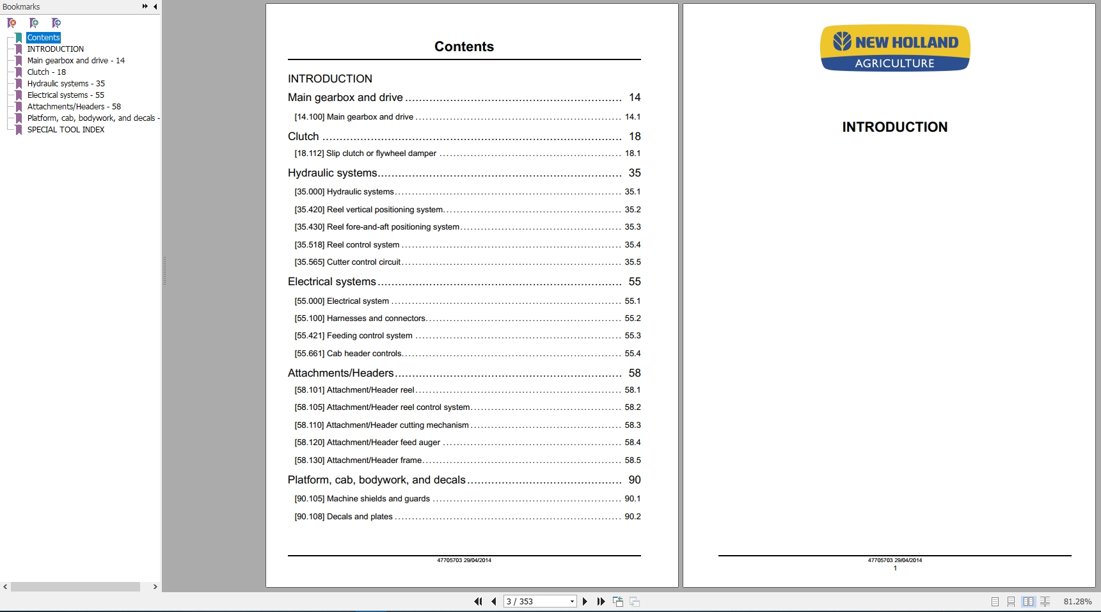Select the Contents bookmark
The width and height of the screenshot is (1101, 612).
pos(43,38)
